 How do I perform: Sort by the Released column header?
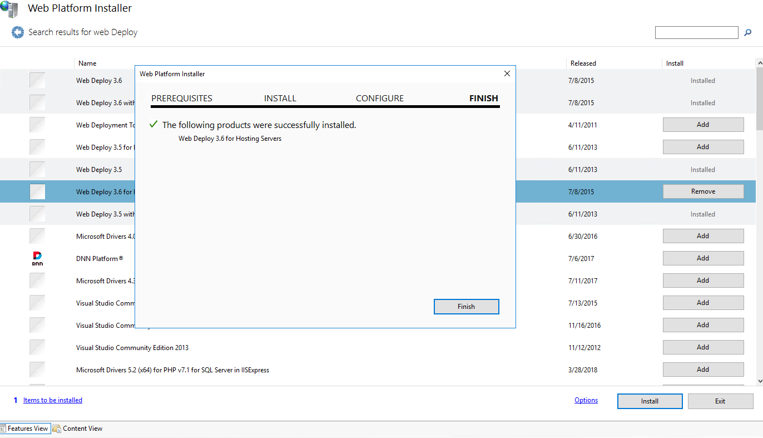(x=583, y=63)
